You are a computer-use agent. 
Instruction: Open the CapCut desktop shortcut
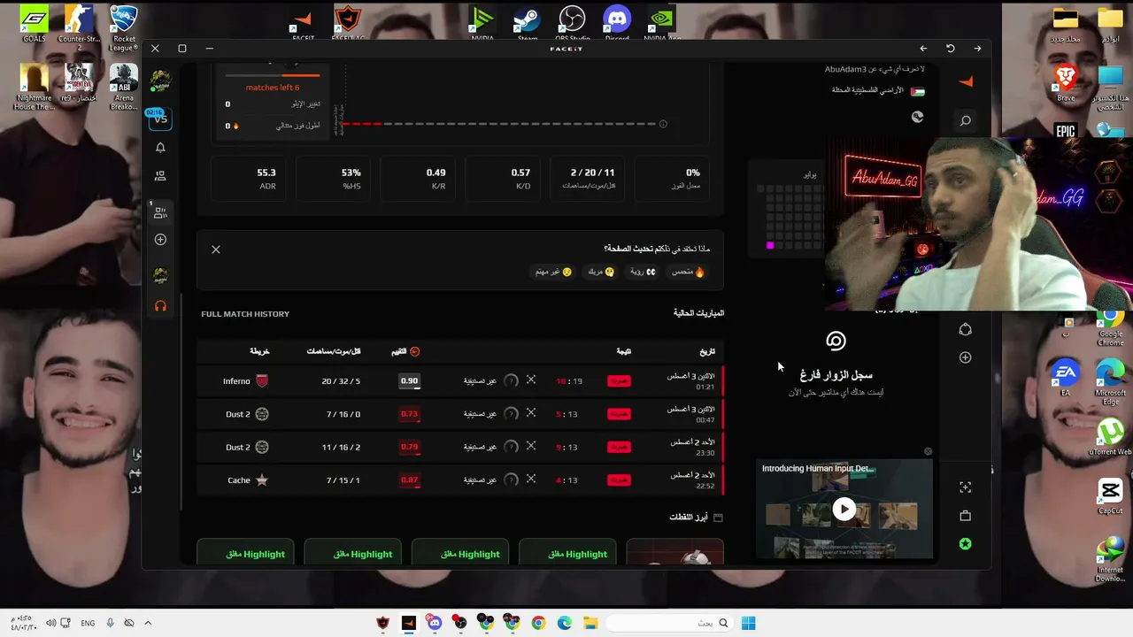(1110, 497)
